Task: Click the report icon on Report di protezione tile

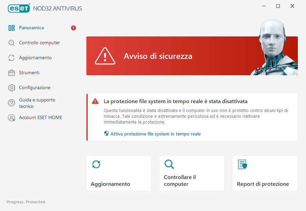Action: click(242, 164)
